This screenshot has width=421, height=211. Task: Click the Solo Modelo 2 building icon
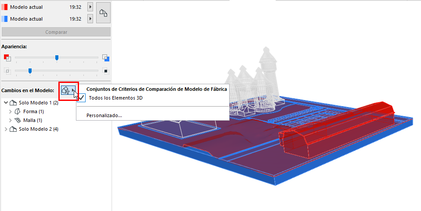pos(13,129)
